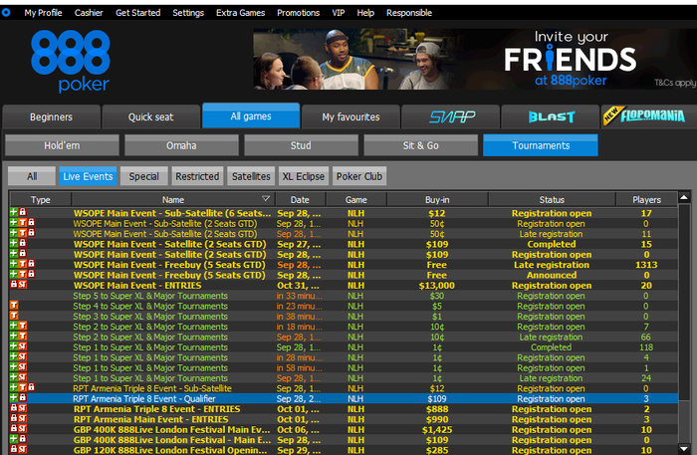Screen dimensions: 697x455
Task: Click the 888poker logo
Action: point(71,62)
